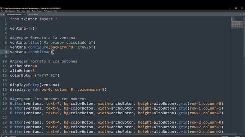Click on "columnspan=5" on line 16
Screen dimensions: 245x137
tap(91, 89)
